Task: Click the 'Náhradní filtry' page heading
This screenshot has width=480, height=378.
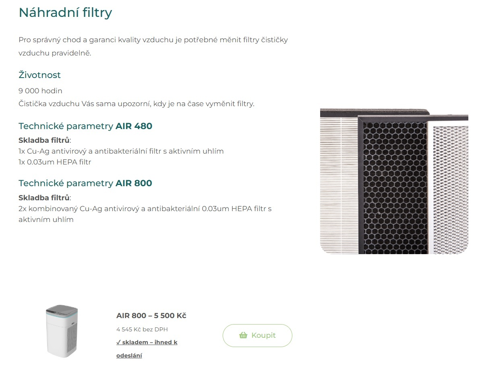Action: point(65,13)
